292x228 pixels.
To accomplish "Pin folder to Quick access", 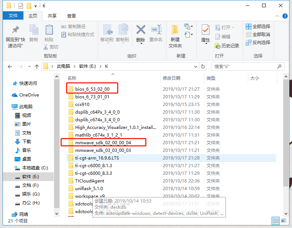I will pyautogui.click(x=15, y=36).
